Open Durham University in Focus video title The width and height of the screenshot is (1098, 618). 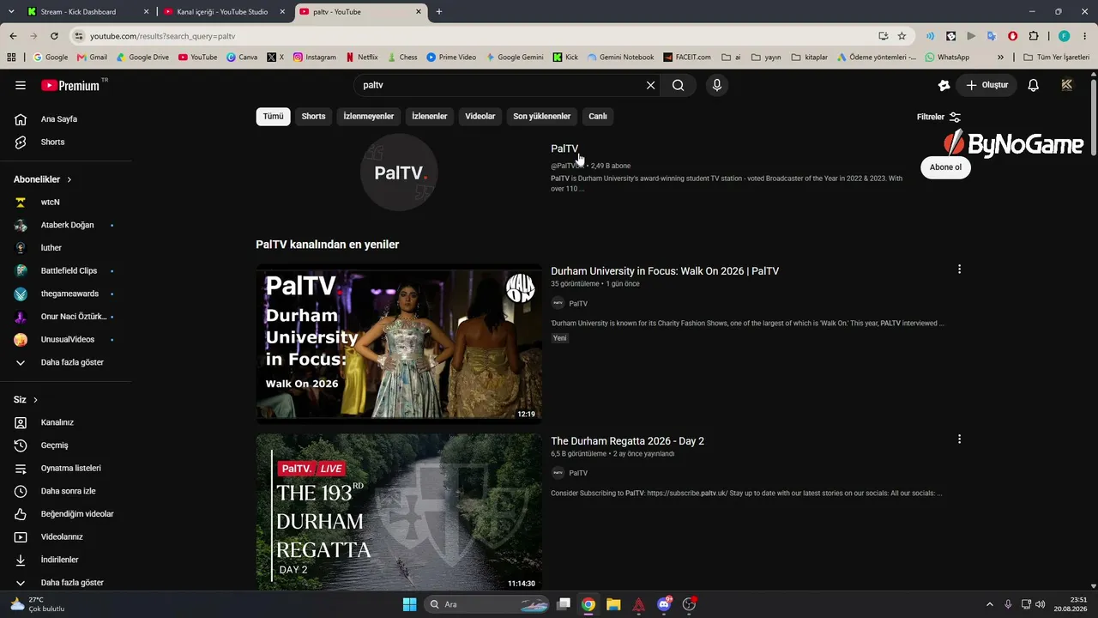click(665, 271)
